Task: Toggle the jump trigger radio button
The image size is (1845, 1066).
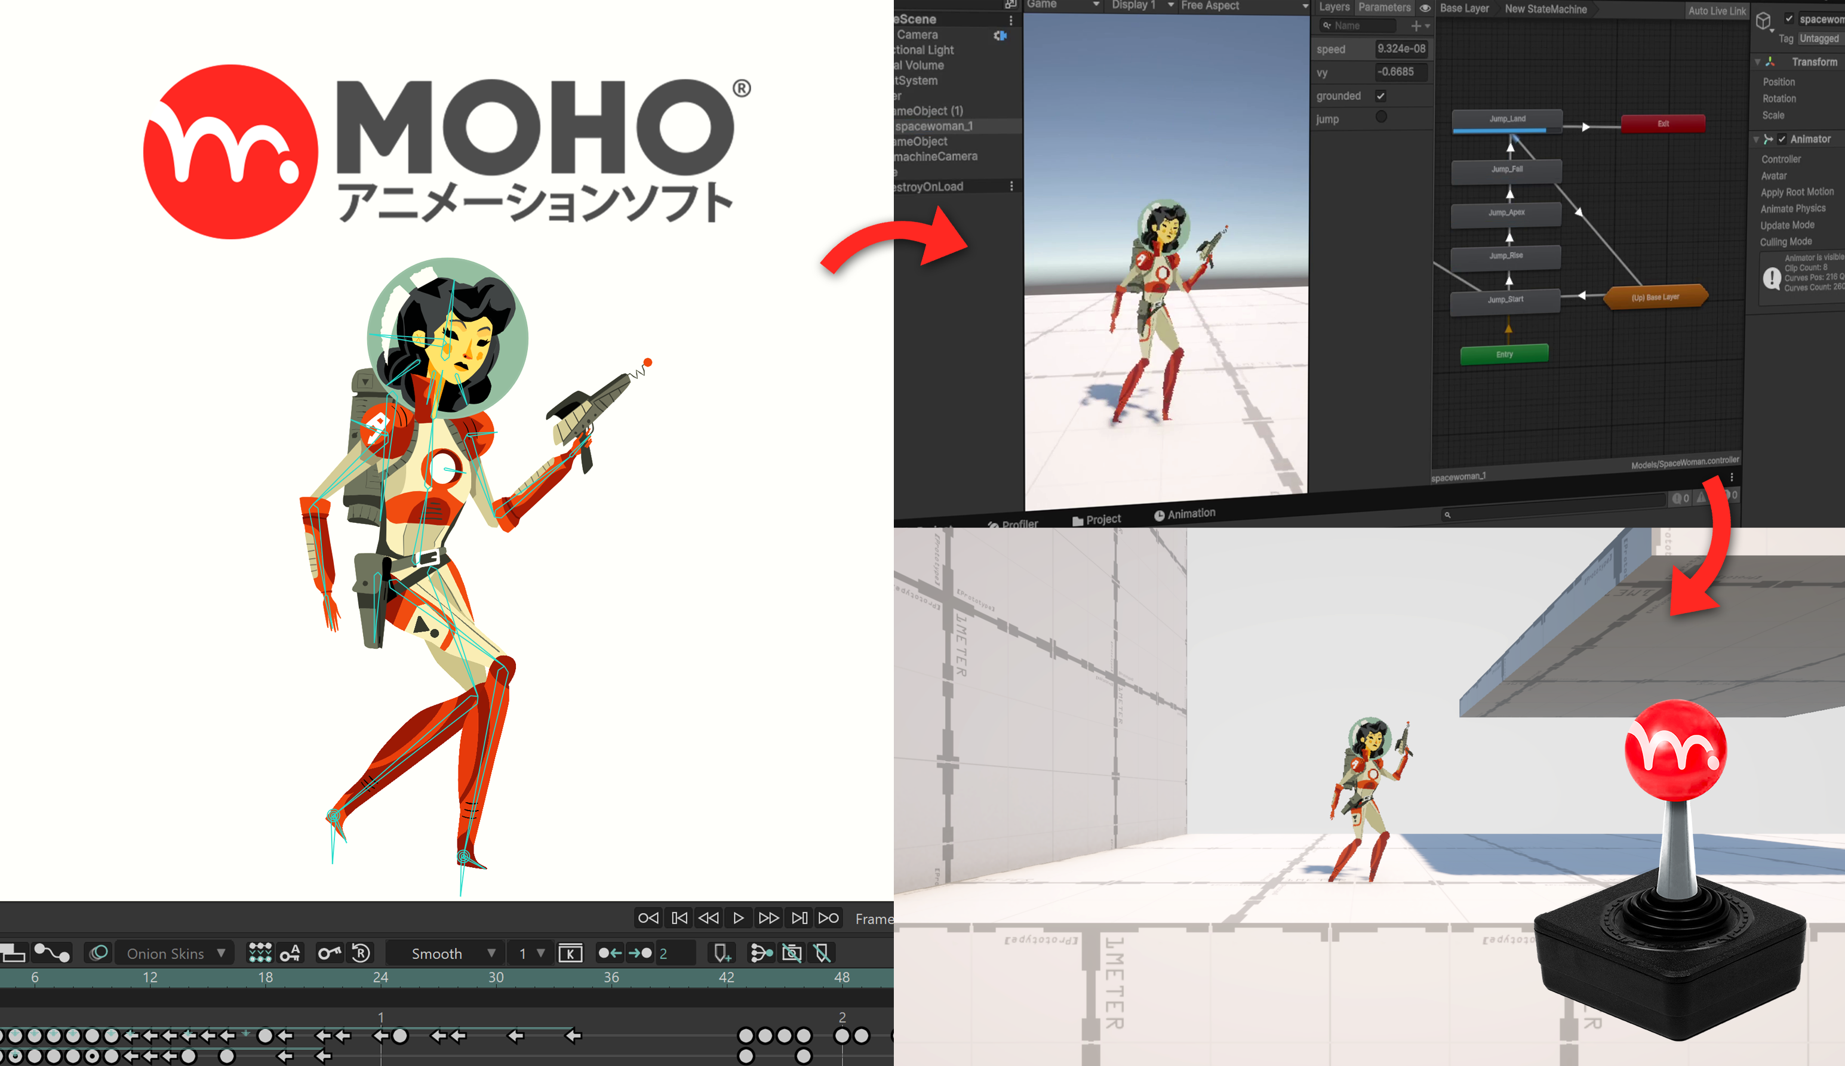Action: point(1381,117)
